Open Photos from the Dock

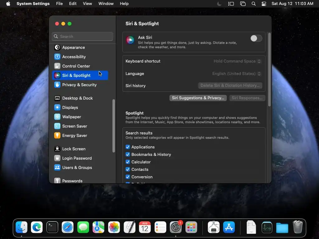pos(114,227)
